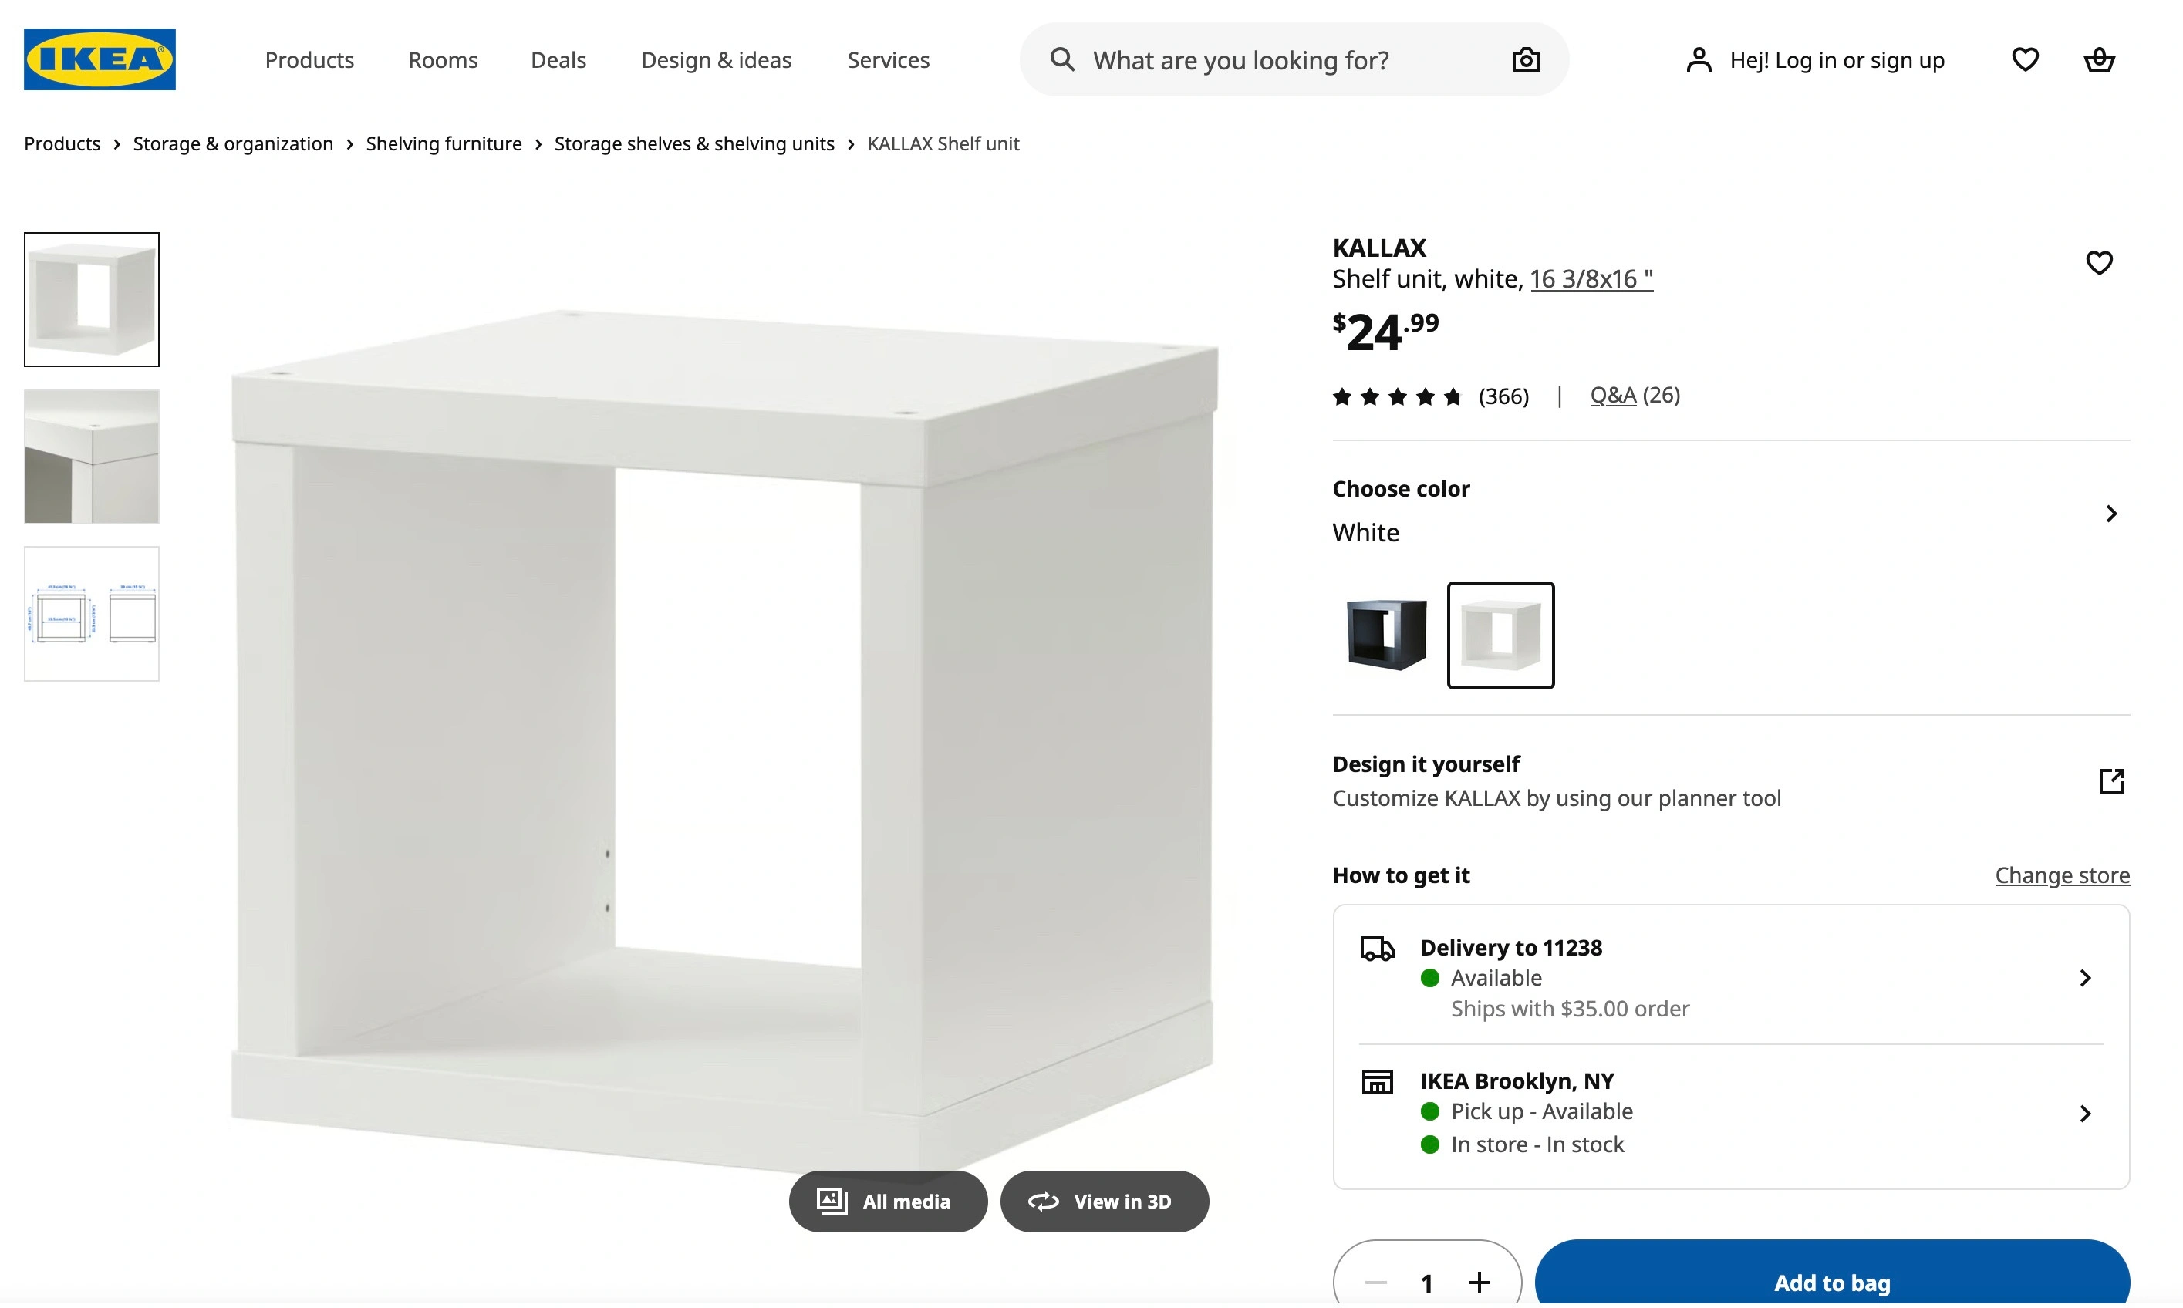Open the Design & ideas menu
Viewport: 2183px width, 1308px height.
pos(716,60)
